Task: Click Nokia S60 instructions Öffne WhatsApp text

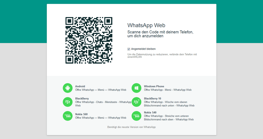Action: (x=101, y=118)
